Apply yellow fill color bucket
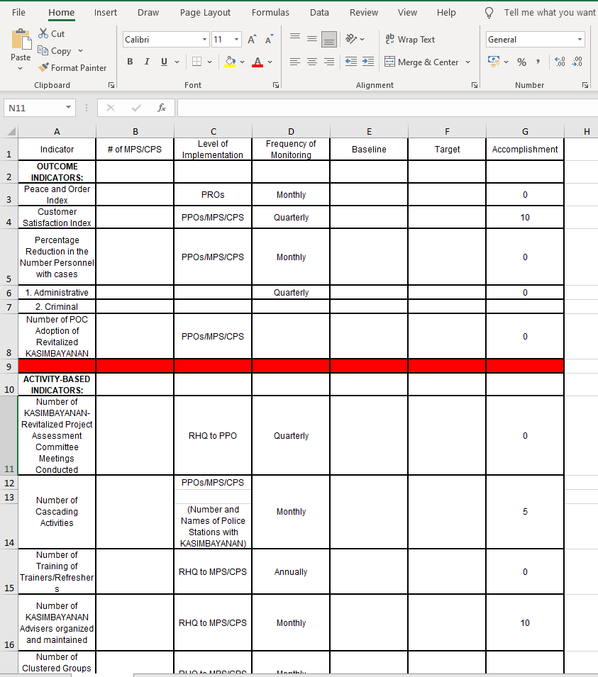598x677 pixels. (231, 62)
